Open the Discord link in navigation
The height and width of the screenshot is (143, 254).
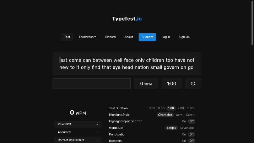[x=110, y=37]
